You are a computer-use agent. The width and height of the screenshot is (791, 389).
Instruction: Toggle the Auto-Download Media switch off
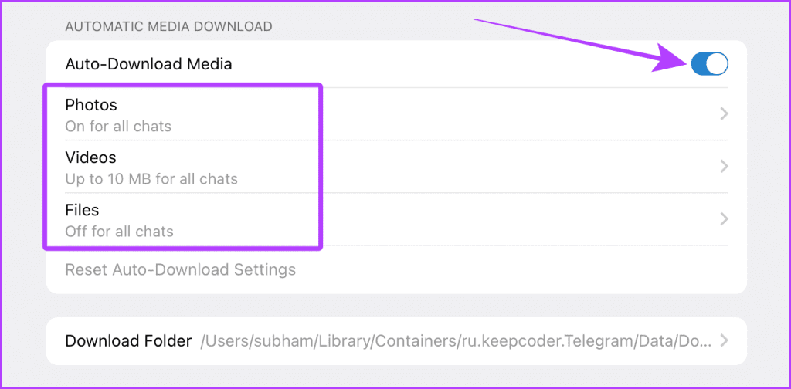[709, 64]
